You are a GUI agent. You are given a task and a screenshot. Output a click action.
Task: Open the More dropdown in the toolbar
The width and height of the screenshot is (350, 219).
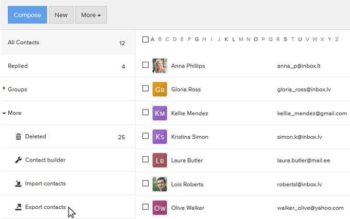[x=91, y=15]
